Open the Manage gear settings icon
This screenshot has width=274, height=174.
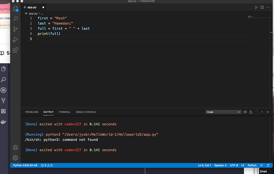coord(15,158)
